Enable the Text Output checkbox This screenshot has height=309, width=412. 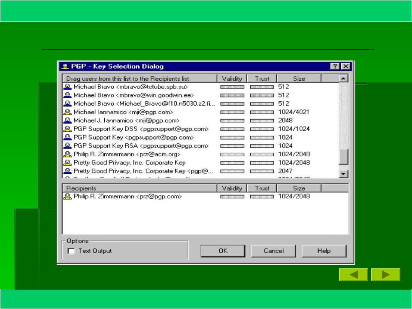point(71,251)
